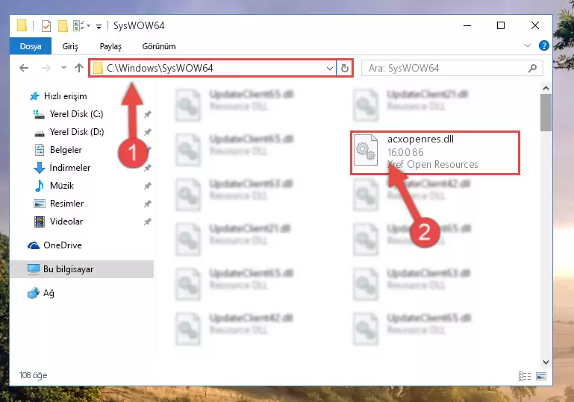Go up one folder level arrow
This screenshot has width=574, height=402.
[78, 68]
